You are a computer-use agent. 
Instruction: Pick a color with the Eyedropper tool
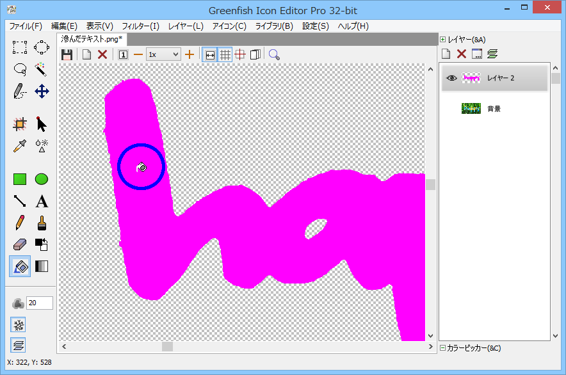(x=19, y=146)
